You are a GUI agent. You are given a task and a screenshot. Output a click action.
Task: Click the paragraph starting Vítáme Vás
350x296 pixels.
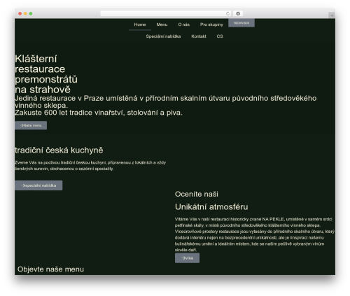(255, 234)
